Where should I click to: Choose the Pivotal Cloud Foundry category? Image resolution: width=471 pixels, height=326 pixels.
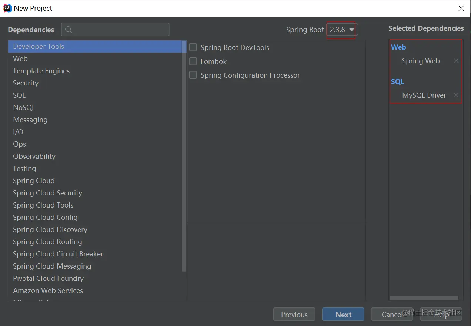click(x=95, y=278)
